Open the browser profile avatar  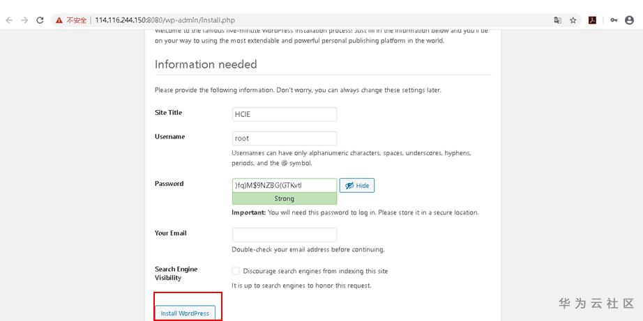pyautogui.click(x=630, y=20)
